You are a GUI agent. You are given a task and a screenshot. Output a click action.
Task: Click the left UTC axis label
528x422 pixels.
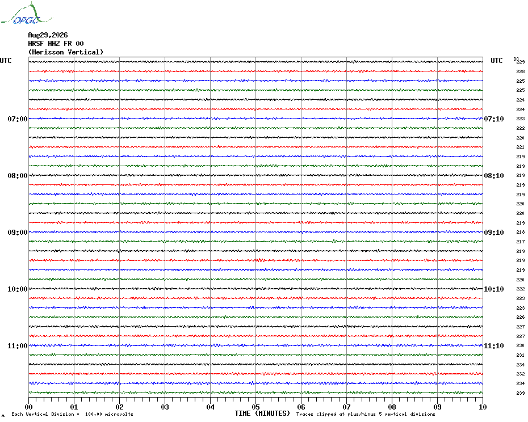pyautogui.click(x=6, y=61)
